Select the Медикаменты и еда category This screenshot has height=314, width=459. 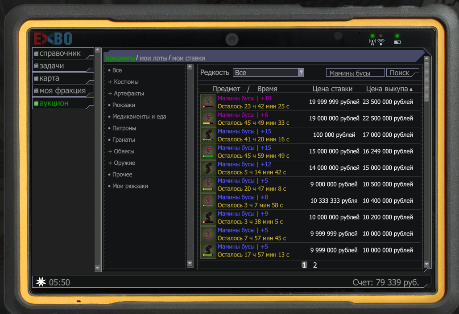(136, 117)
